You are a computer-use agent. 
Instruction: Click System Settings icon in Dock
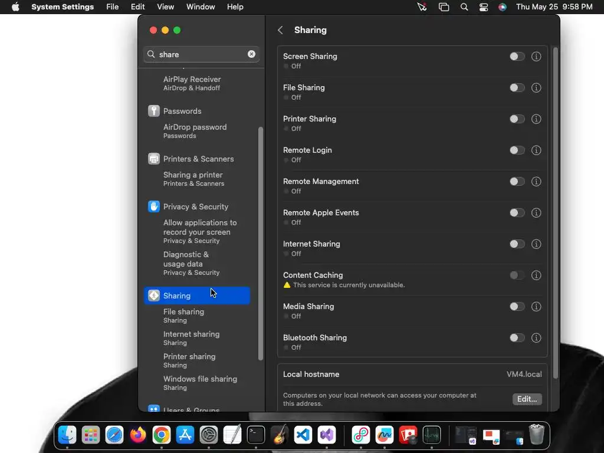[209, 435]
